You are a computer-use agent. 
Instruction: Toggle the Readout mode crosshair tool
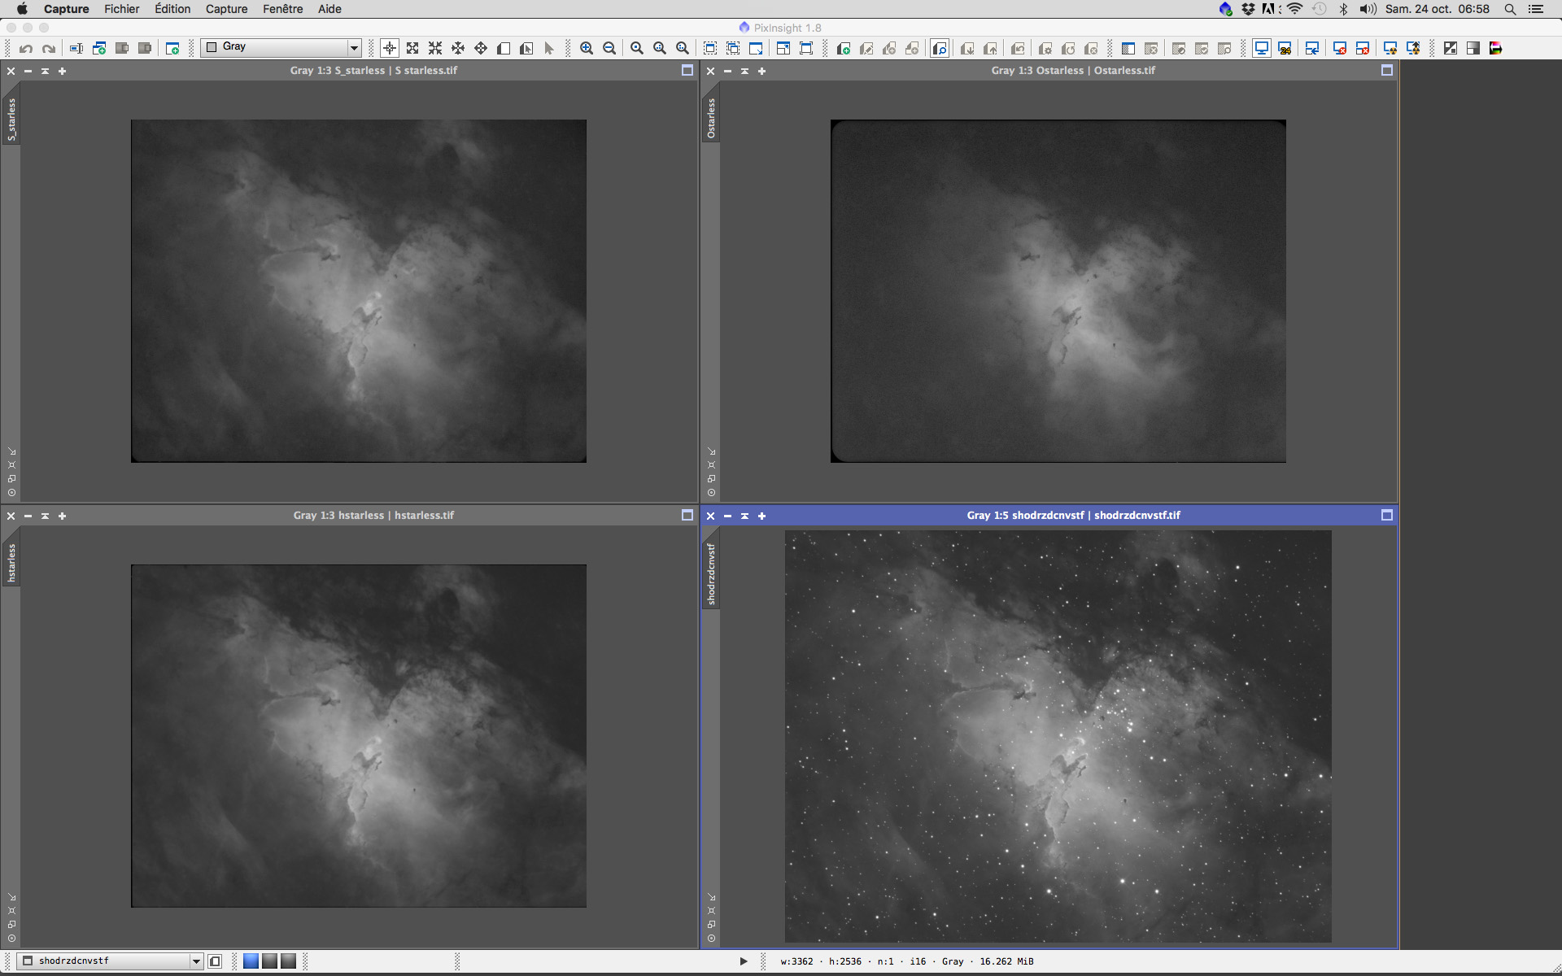pos(390,49)
